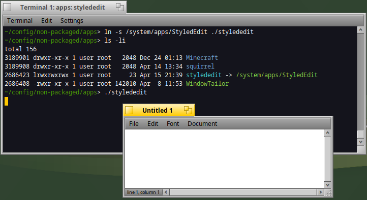Click the 'line 1, column 1' status field
This screenshot has height=200, width=367.
coord(143,192)
